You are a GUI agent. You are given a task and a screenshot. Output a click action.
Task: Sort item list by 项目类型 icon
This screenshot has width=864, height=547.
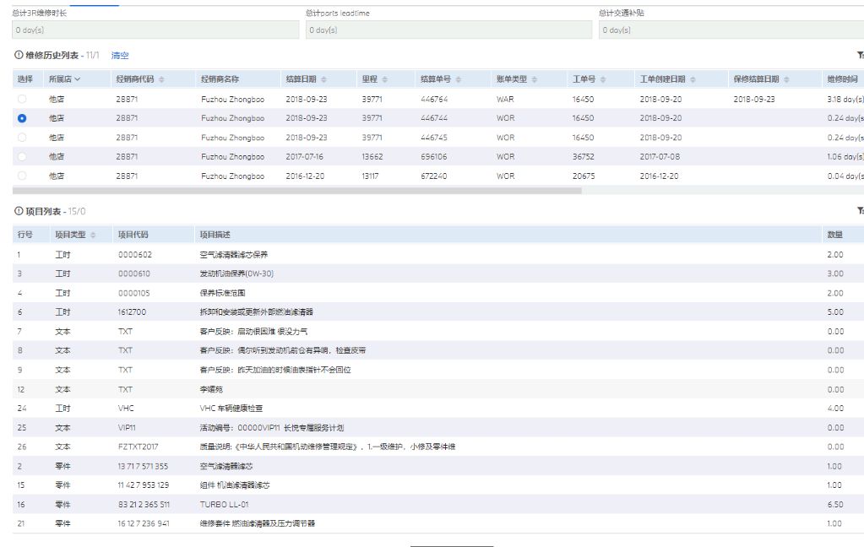(93, 236)
